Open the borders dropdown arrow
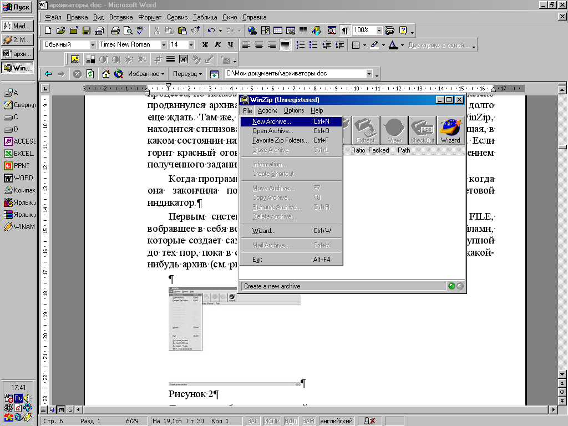Screen dimensions: 568x426 [364, 45]
